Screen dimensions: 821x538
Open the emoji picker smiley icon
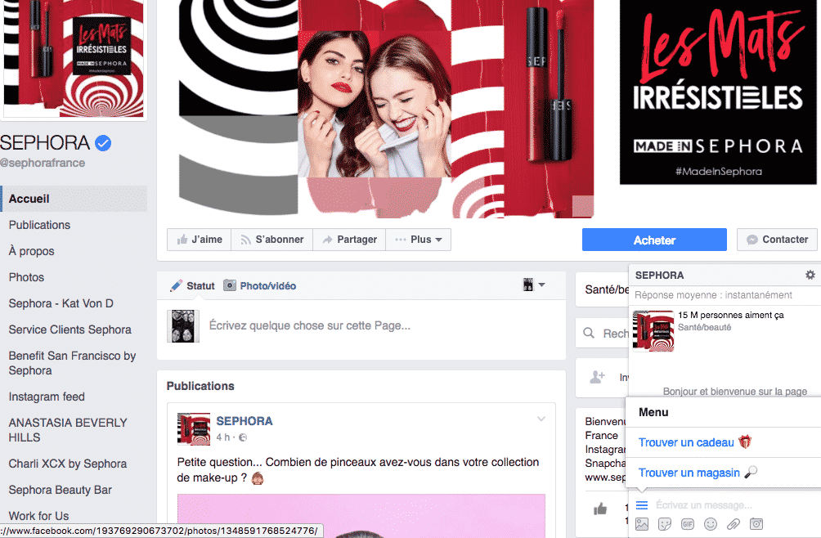coord(711,524)
